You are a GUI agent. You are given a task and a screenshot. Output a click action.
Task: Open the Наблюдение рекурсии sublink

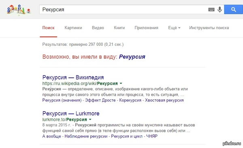click(86, 136)
